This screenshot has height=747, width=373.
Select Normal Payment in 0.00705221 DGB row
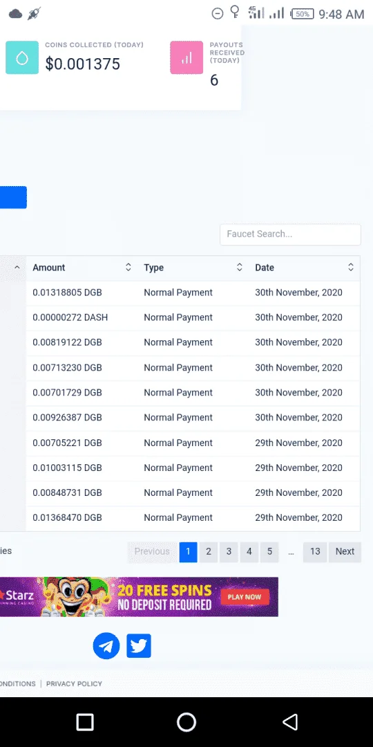pos(178,443)
